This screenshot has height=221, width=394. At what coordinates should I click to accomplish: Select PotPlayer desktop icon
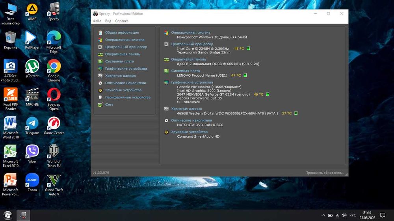point(32,40)
